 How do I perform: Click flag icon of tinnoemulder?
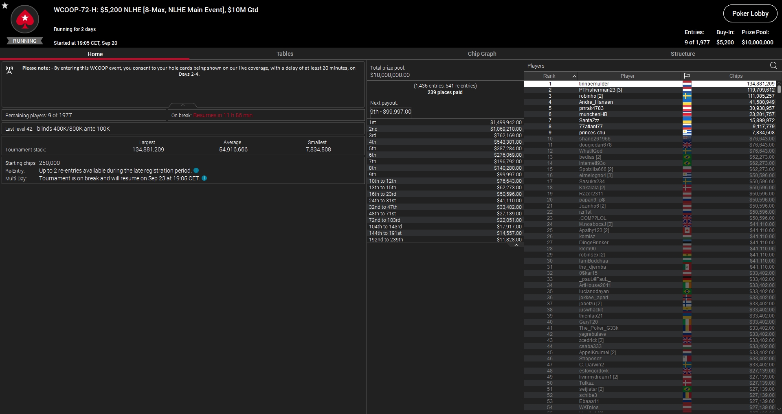tap(687, 84)
